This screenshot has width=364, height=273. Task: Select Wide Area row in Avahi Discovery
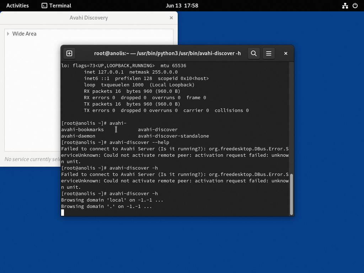(89, 34)
